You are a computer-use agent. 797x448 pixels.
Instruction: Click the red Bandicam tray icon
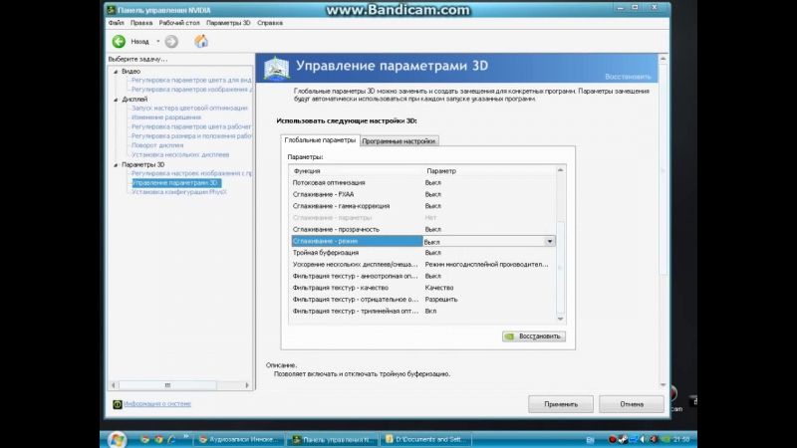tap(613, 439)
